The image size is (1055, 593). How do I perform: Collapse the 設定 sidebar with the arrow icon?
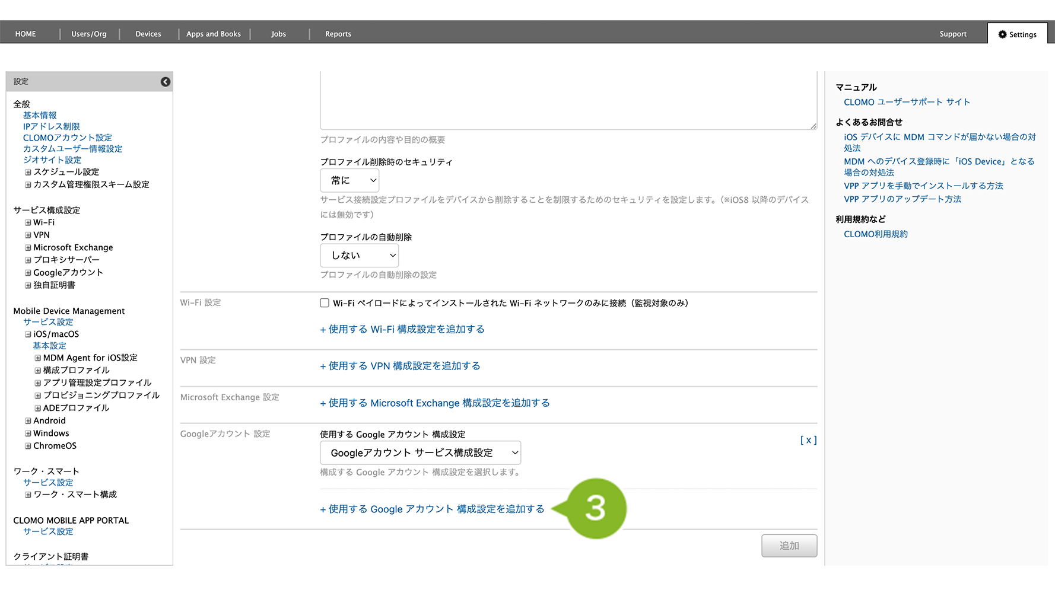coord(166,82)
